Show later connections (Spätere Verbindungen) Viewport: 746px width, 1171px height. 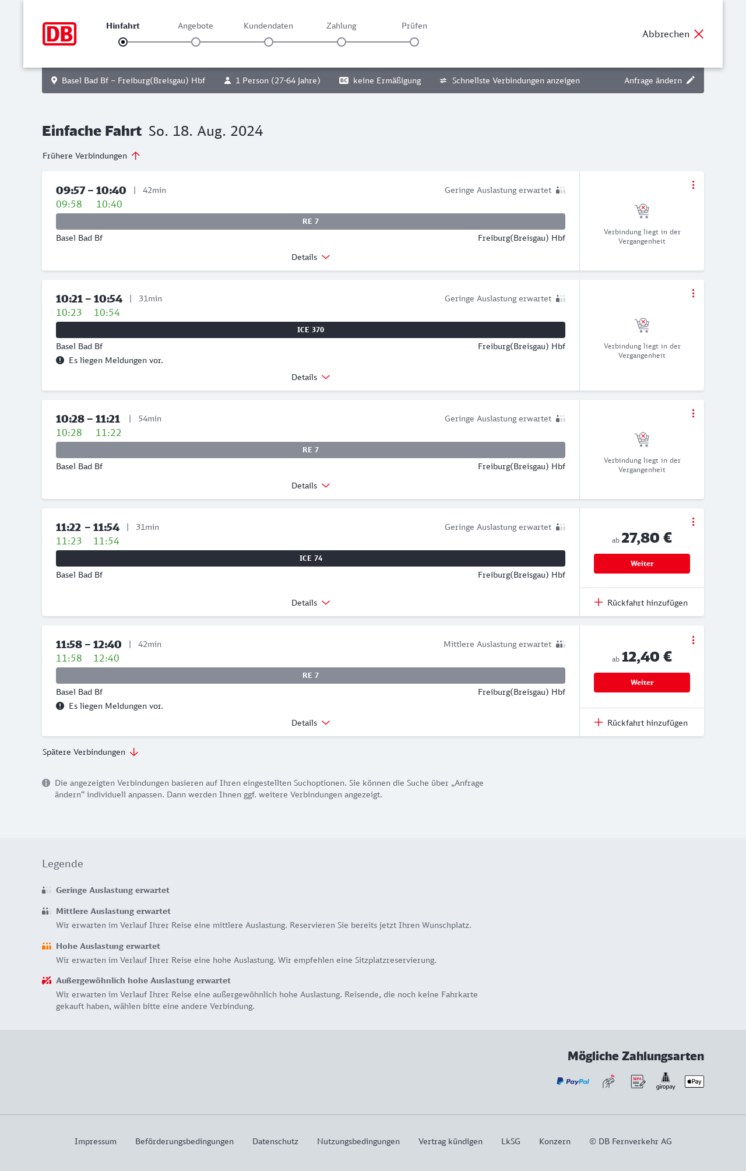(x=90, y=752)
